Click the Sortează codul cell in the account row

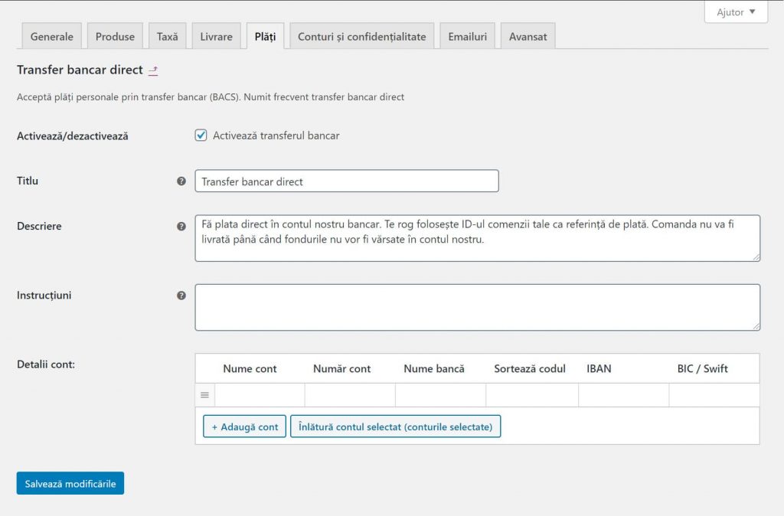[532, 395]
